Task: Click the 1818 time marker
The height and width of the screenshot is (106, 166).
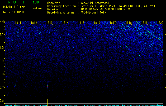Action: [129, 23]
